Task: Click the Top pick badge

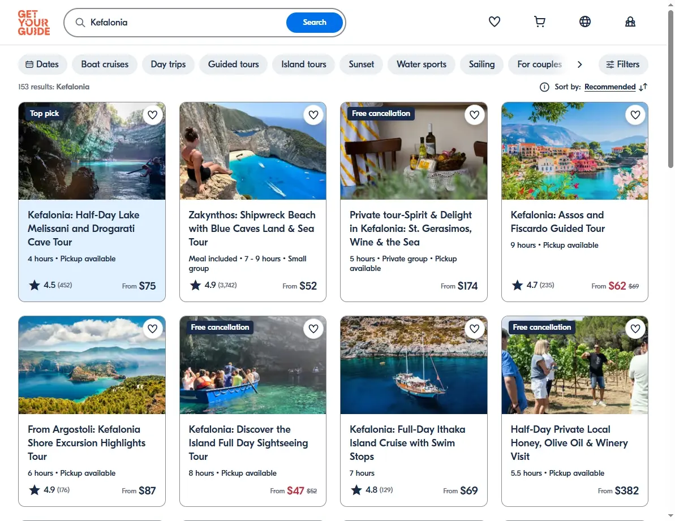Action: 44,114
